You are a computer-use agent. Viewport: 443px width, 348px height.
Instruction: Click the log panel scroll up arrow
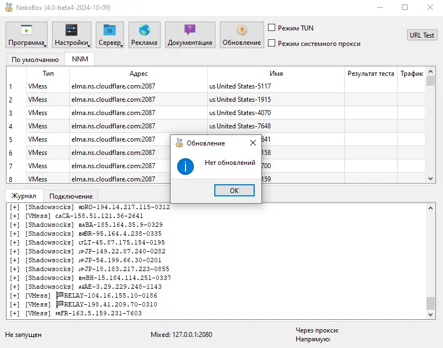click(x=430, y=208)
